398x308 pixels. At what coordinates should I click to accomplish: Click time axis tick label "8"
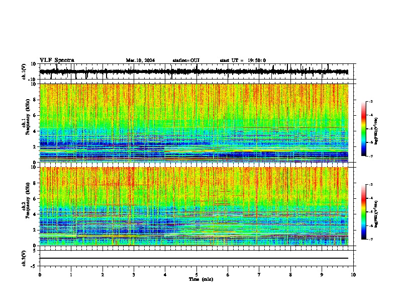tap(290, 275)
